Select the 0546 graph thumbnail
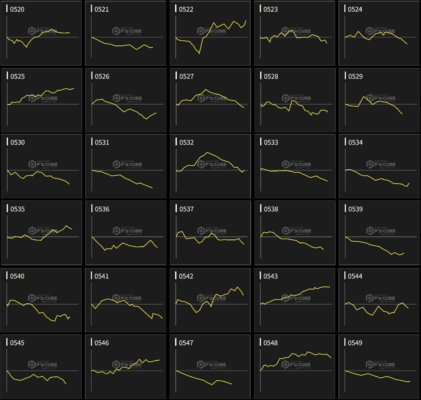Viewport: 421px width, 400px height. (125, 366)
